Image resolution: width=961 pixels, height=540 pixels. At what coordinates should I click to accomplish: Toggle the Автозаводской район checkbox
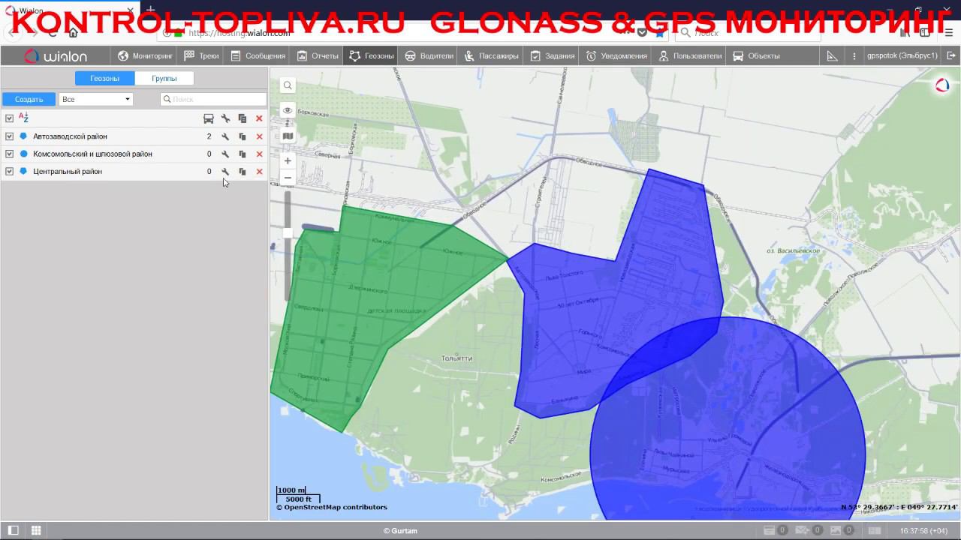(x=9, y=136)
